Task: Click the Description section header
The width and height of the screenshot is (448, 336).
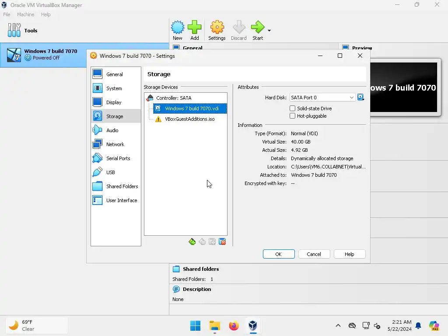Action: point(197,290)
